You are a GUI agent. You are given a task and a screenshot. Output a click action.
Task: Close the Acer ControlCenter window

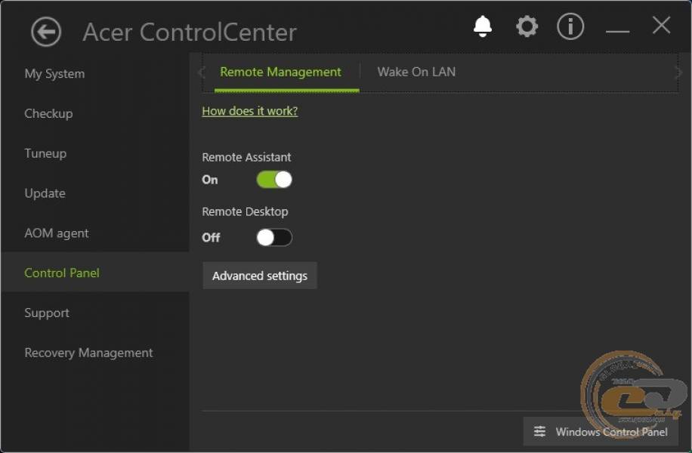tap(661, 25)
